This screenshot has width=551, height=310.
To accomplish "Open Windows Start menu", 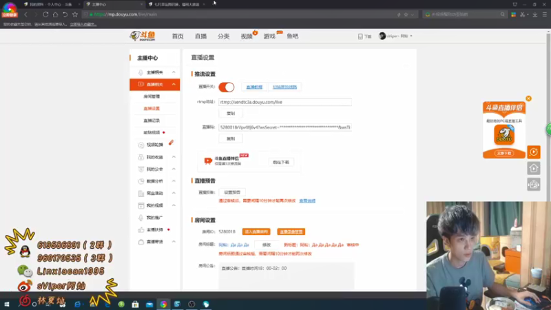I will 7,304.
